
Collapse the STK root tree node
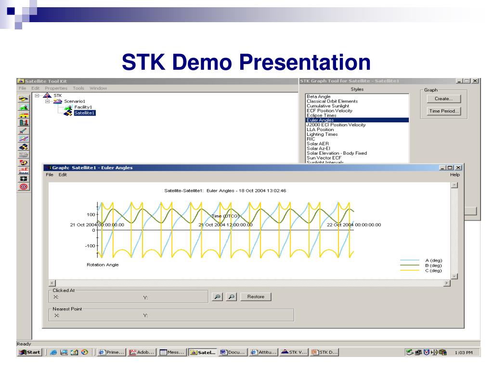pyautogui.click(x=37, y=95)
